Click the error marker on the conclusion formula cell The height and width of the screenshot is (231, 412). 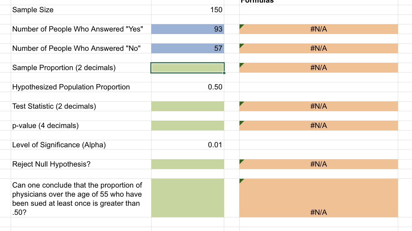241,180
